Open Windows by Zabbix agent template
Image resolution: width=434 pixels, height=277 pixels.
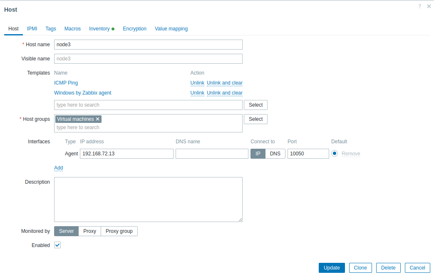[x=83, y=93]
